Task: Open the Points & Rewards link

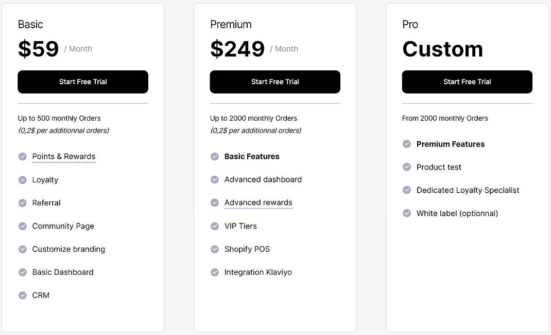Action: point(64,157)
